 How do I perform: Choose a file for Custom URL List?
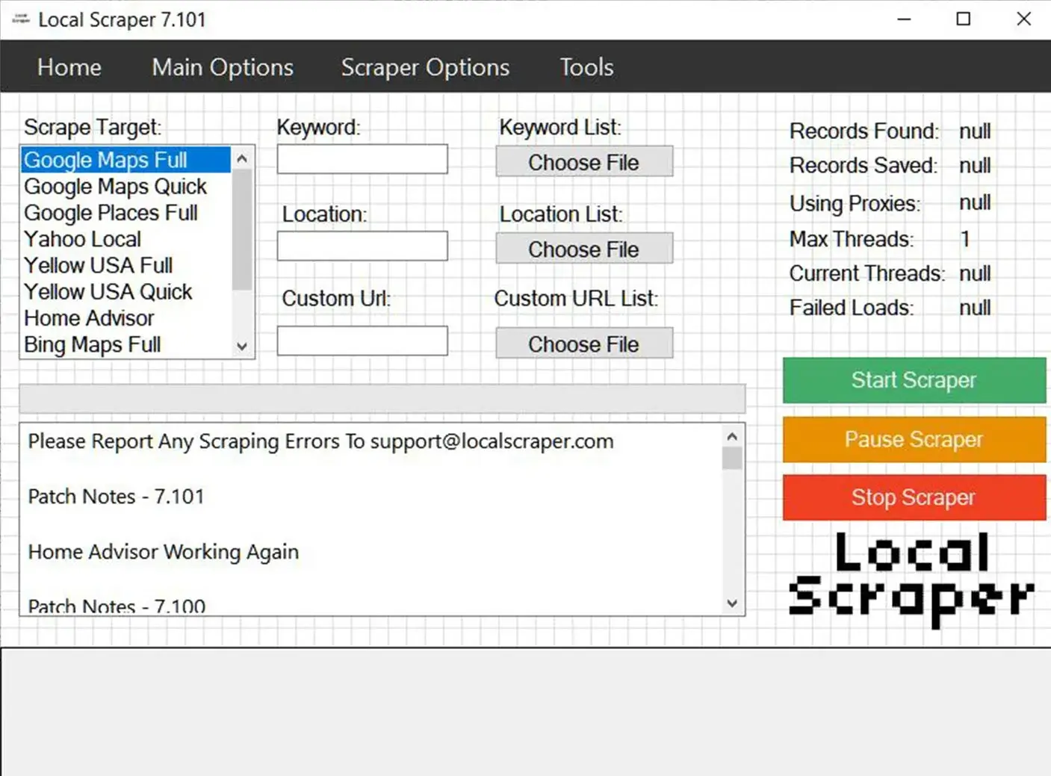click(584, 344)
